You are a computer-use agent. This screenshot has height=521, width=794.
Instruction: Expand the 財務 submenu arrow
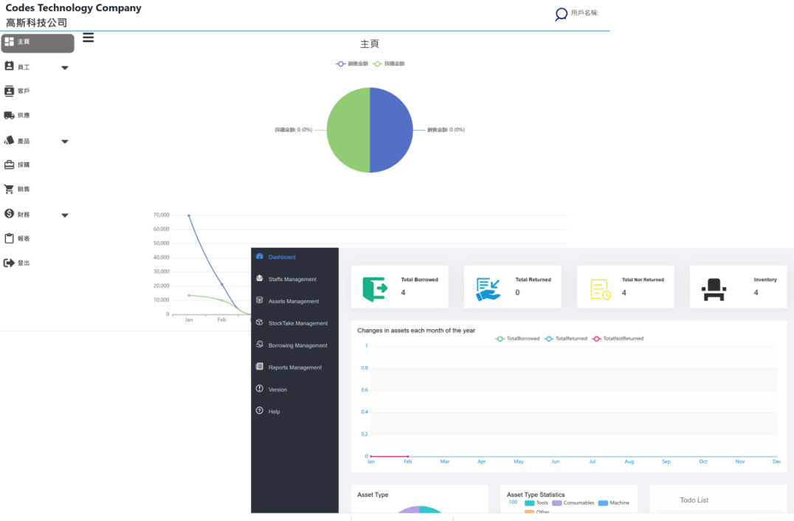coord(65,215)
